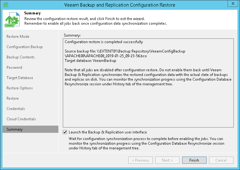Click the Finish button
The width and height of the screenshot is (240, 170).
(194, 160)
